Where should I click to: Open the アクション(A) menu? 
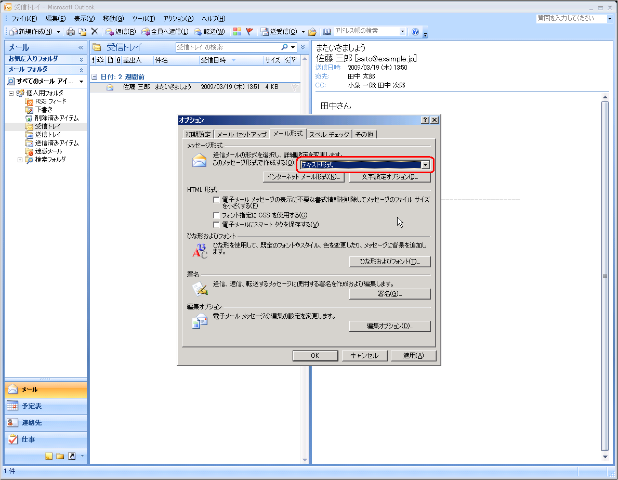coord(179,19)
